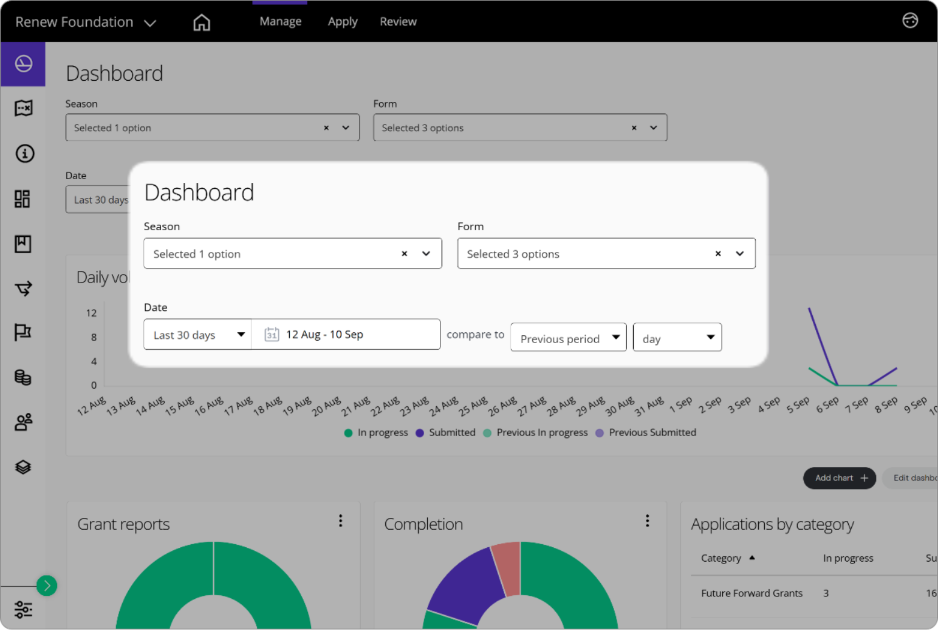Viewport: 938px width, 631px height.
Task: Hide the Previous Submitted legend series
Action: (x=646, y=432)
